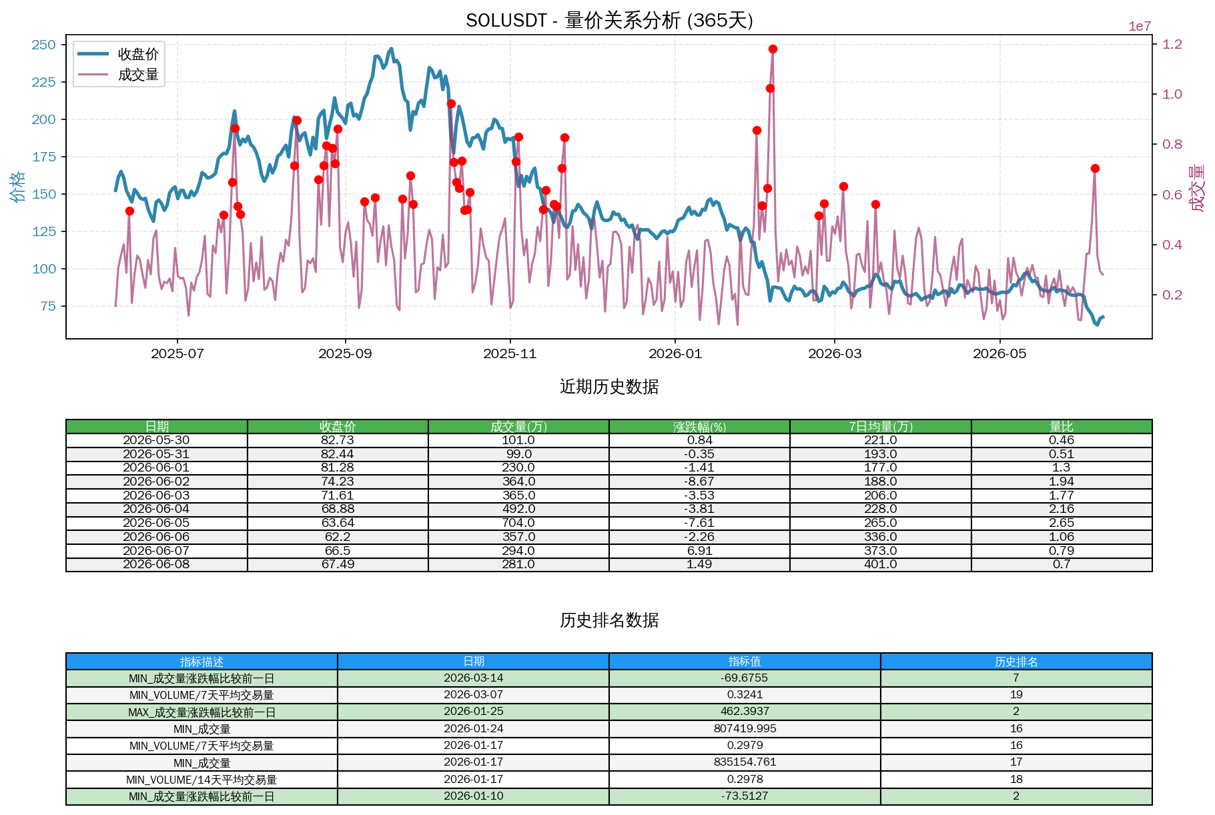
Task: Select the 2026-06-05 date cell
Action: click(157, 523)
